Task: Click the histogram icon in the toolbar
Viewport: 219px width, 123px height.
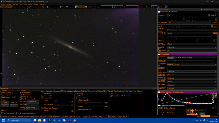Action: [159, 7]
